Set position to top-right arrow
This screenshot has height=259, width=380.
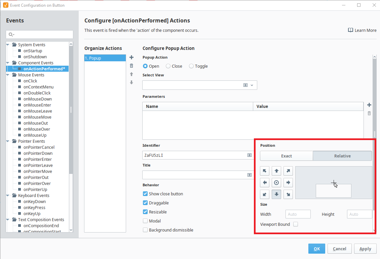pos(288,171)
